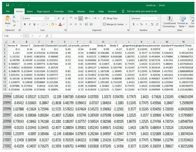This screenshot has width=196, height=152.
Task: Open the Acrobat tab
Action: click(x=112, y=11)
